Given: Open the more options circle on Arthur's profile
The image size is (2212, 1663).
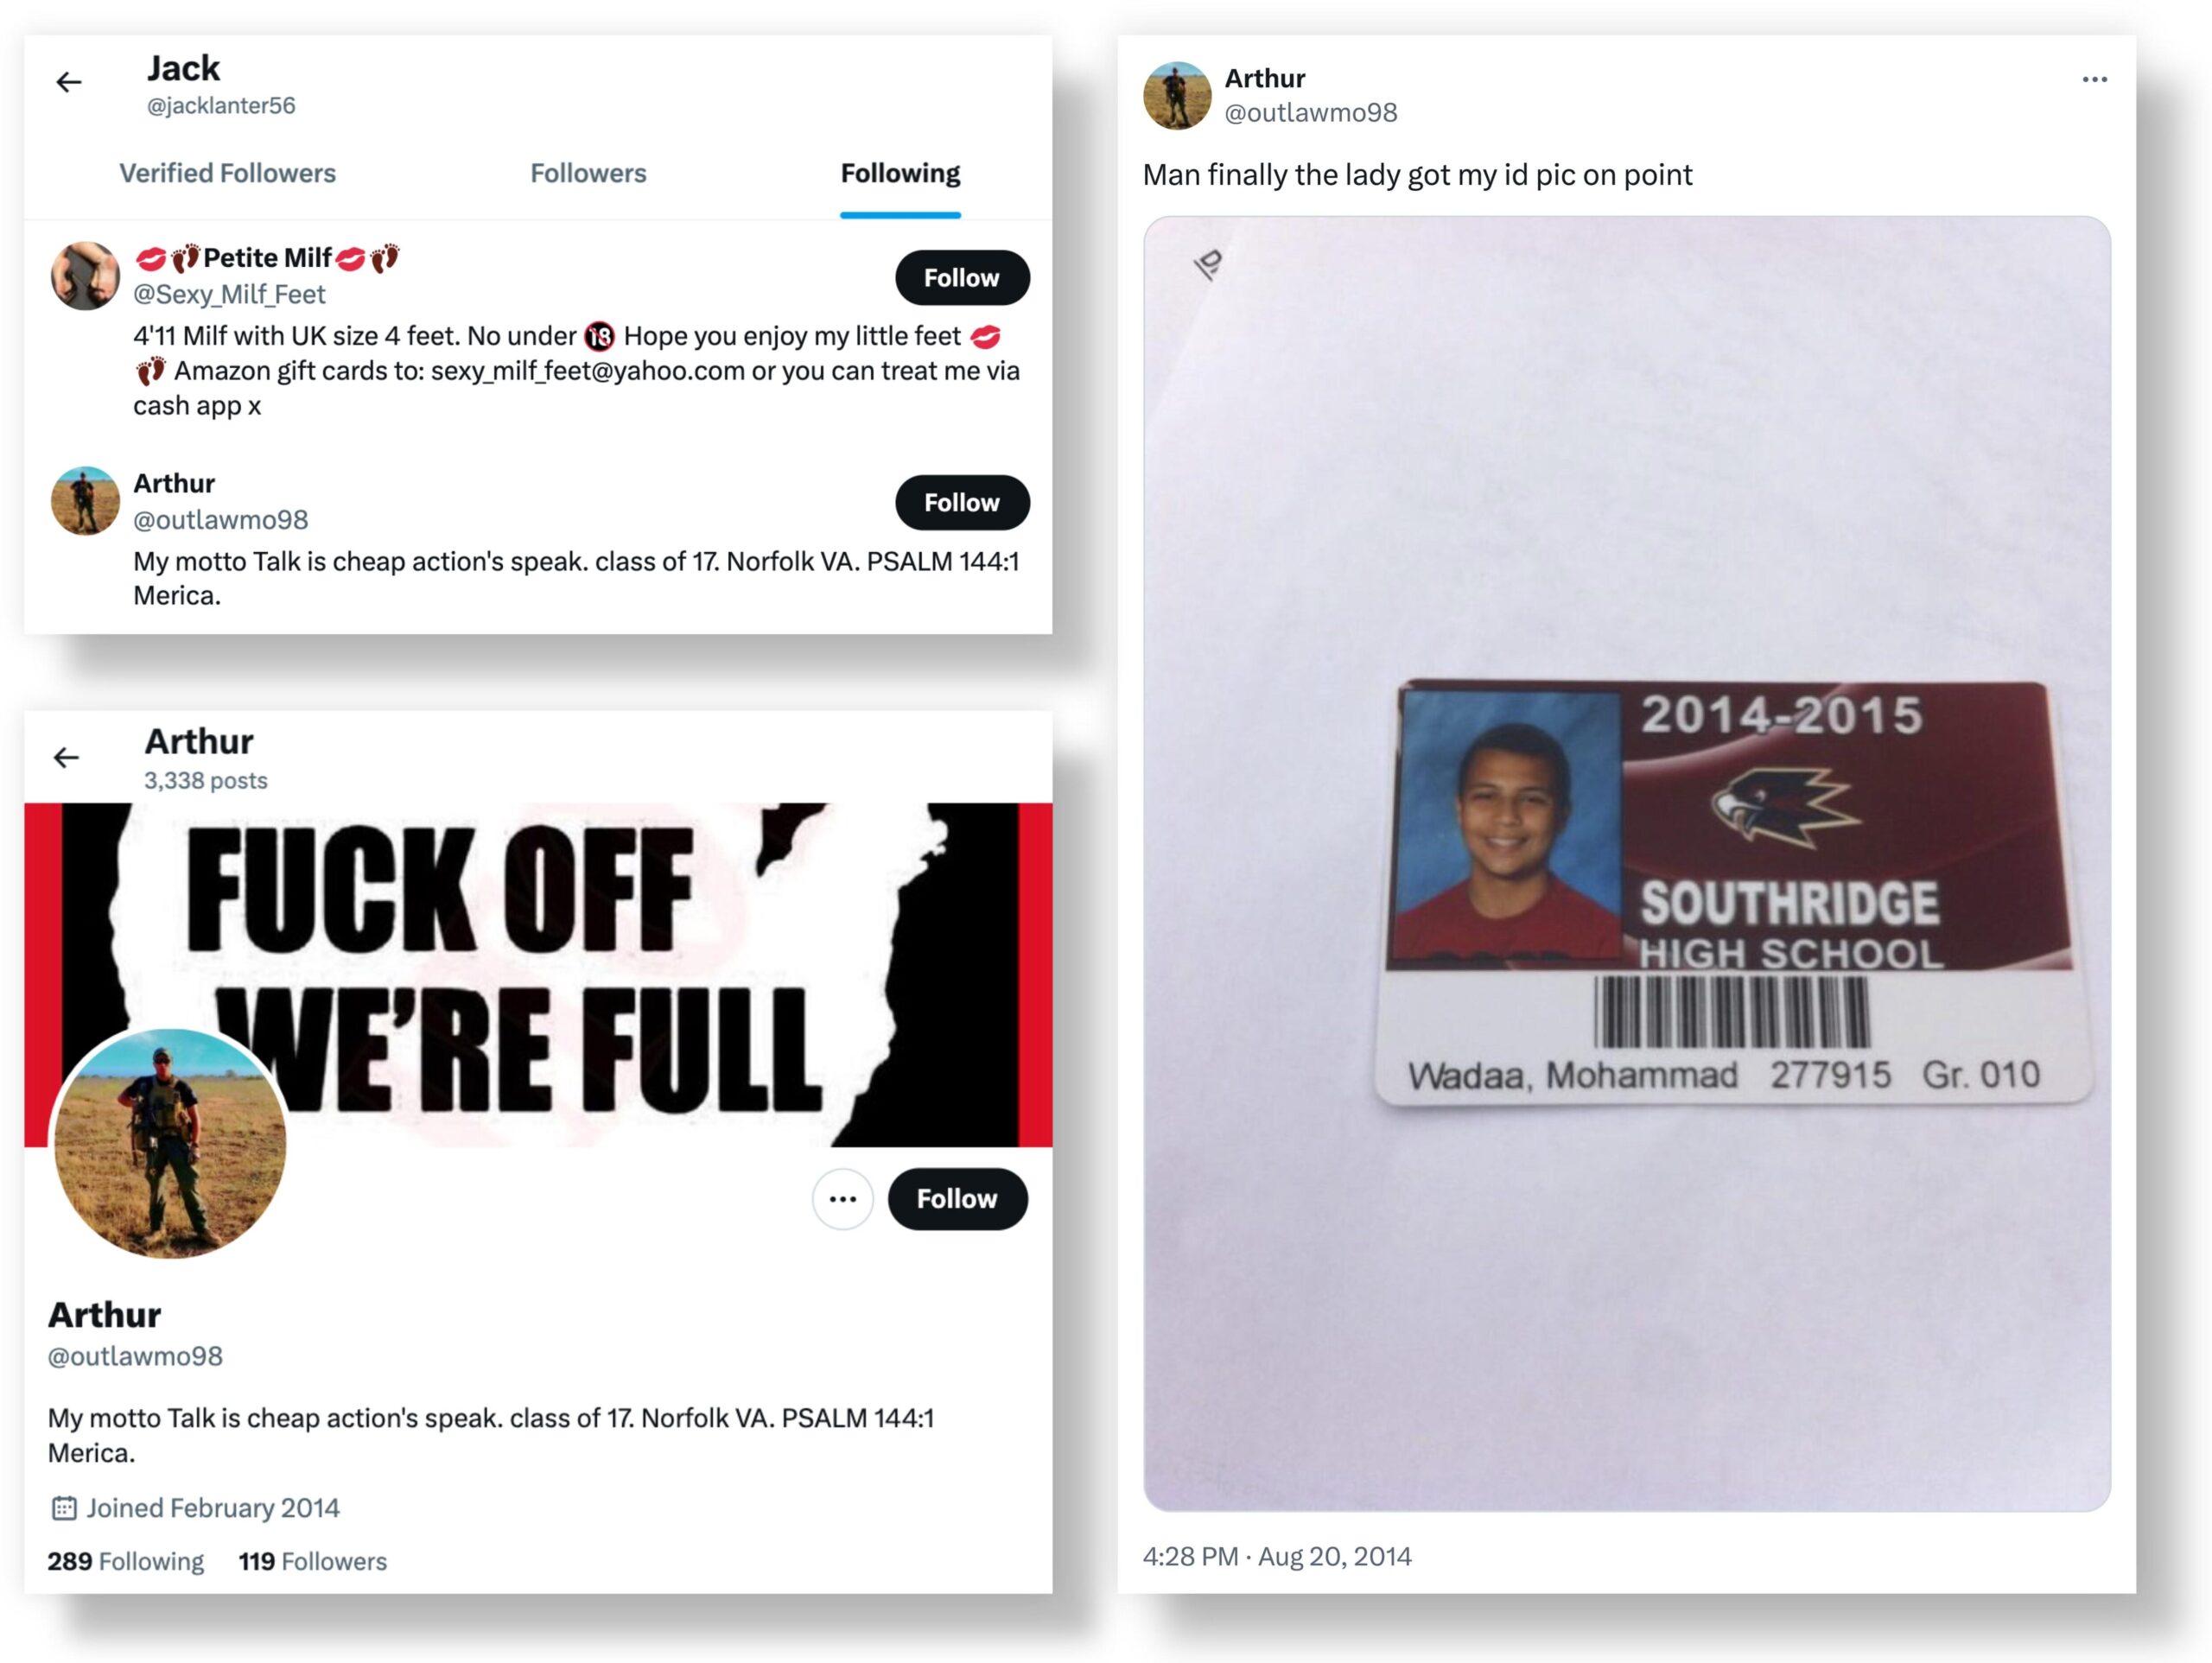Looking at the screenshot, I should click(843, 1199).
